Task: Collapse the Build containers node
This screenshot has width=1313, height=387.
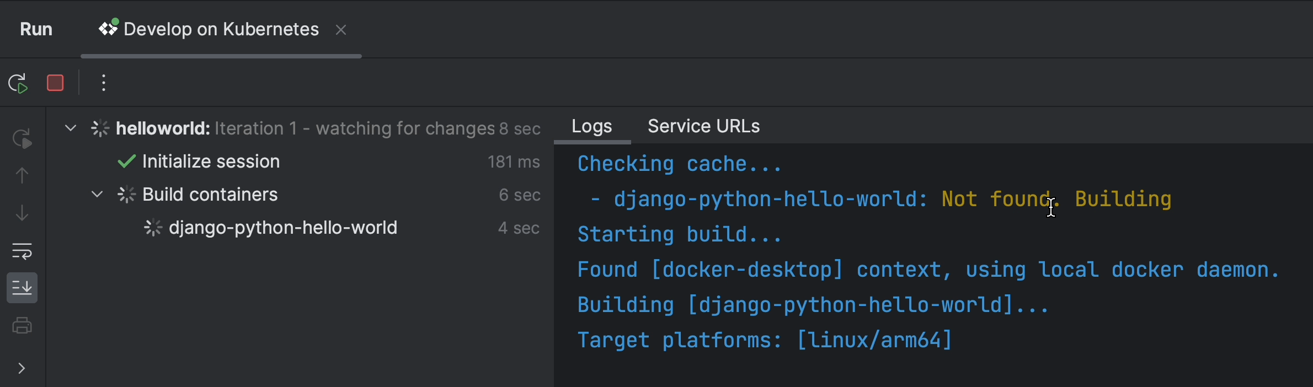Action: (x=97, y=195)
